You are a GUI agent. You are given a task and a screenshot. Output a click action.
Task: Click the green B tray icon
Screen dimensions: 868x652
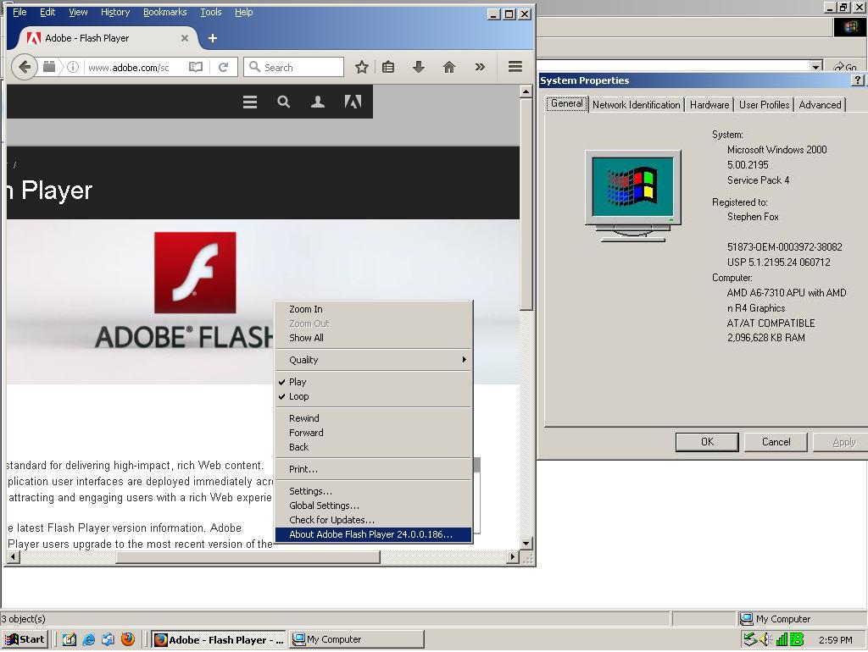click(x=797, y=640)
